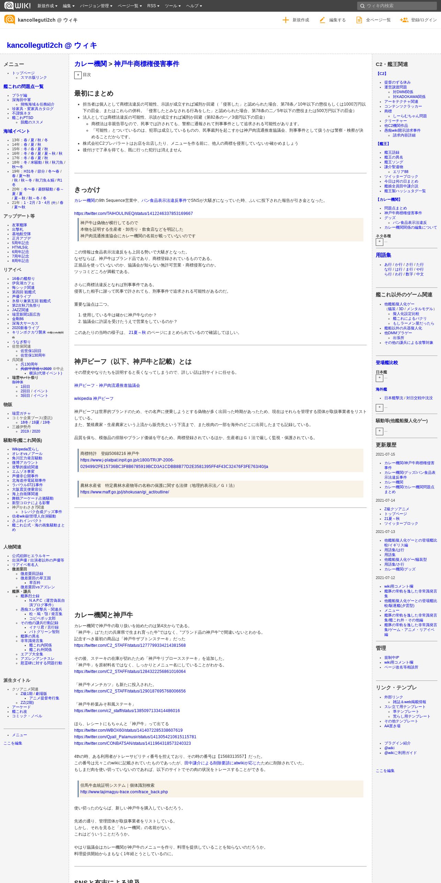Open 提督のずる休み in right sidebar
Screen dimensions: 441x883
click(397, 82)
